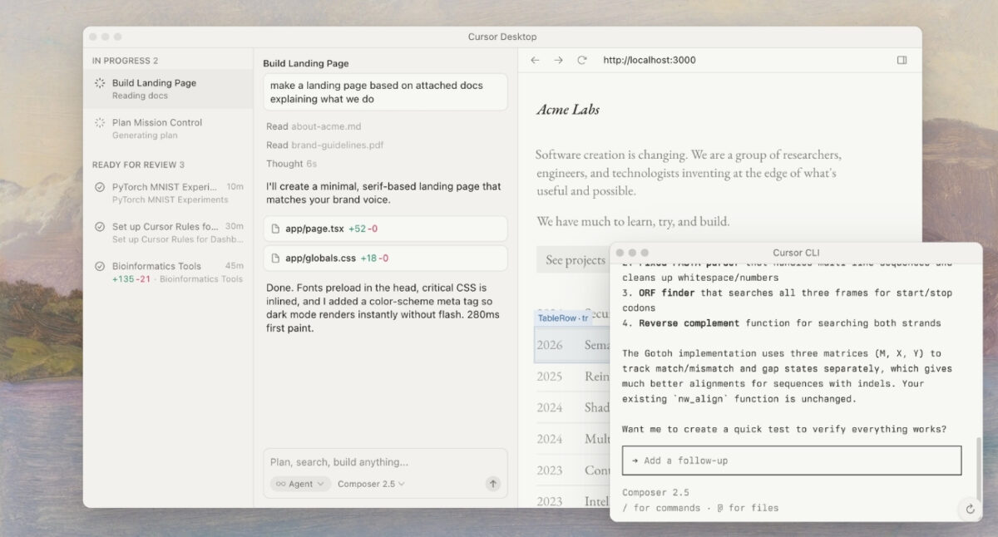
Task: Click the browser forward arrow
Action: point(558,60)
